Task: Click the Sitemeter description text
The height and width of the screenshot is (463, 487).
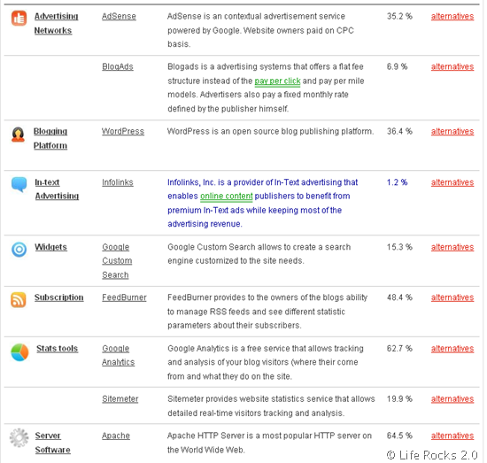Action: [271, 405]
